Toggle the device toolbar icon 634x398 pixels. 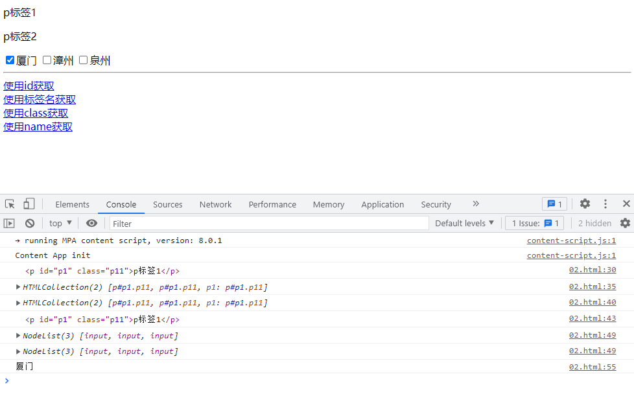point(29,204)
